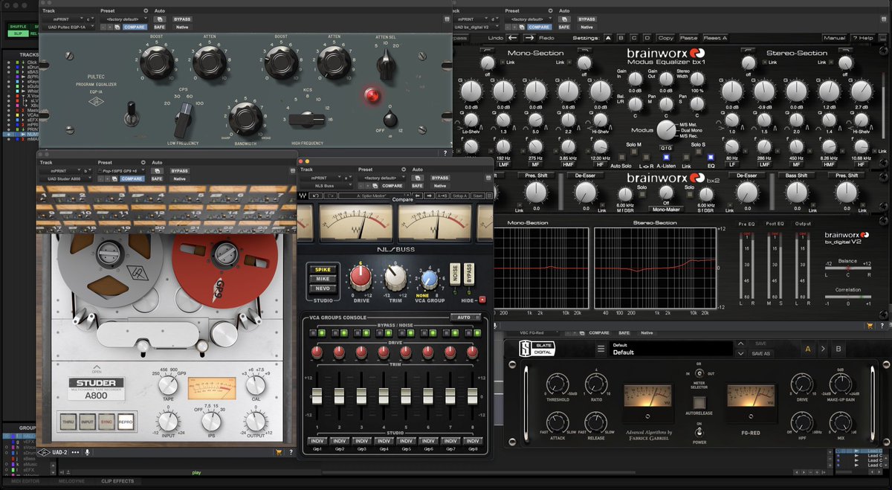Adjust the NLS Buss Trim knob
Viewport: 892px width, 490px height.
395,278
